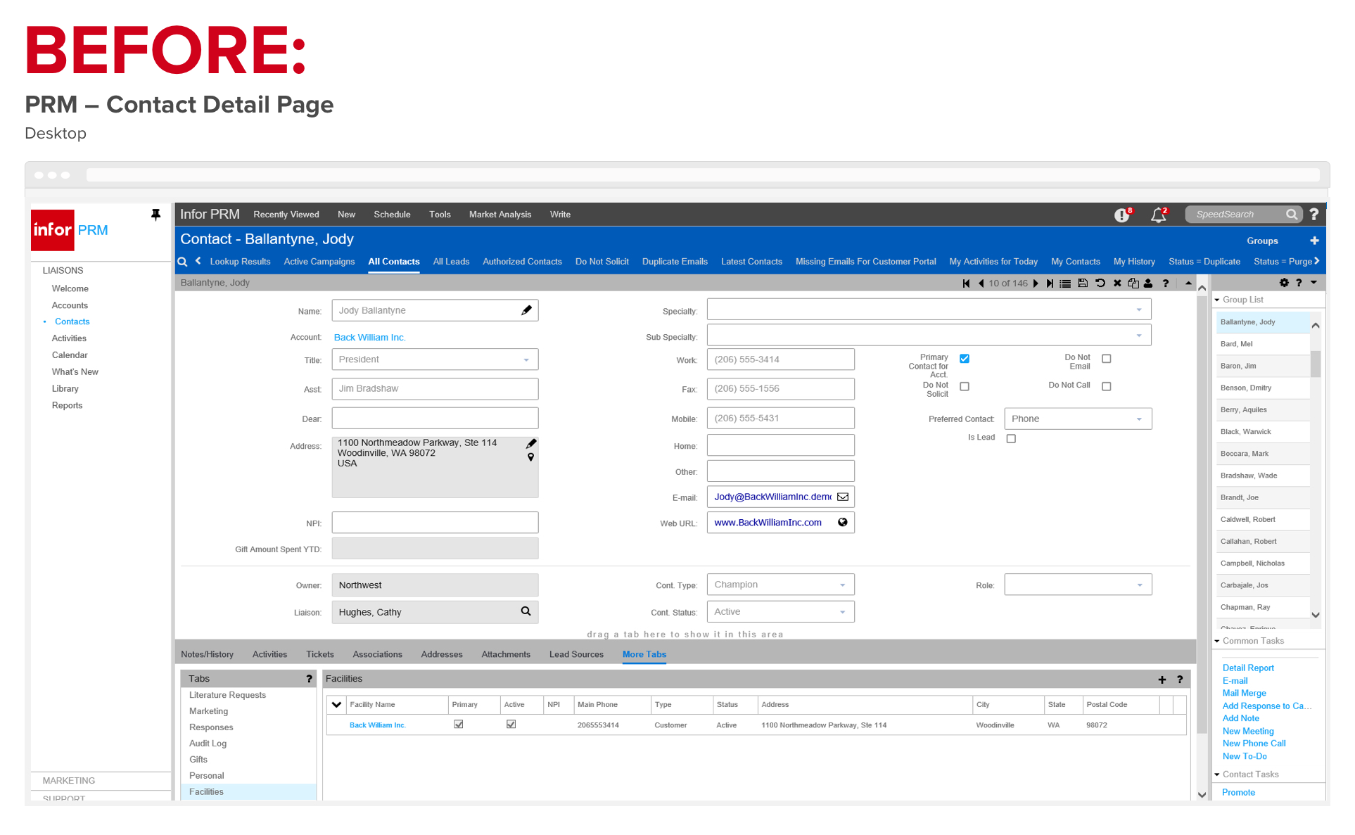Click the Promote contact task link

tap(1238, 793)
